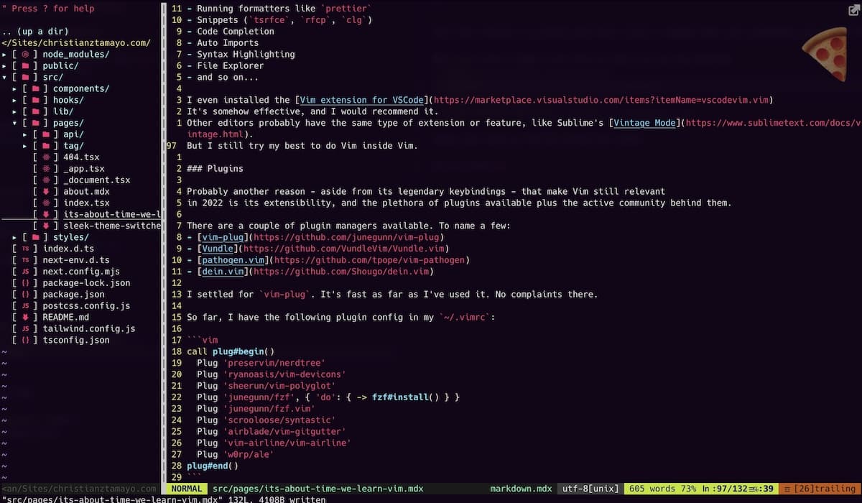Image resolution: width=862 pixels, height=503 pixels.
Task: Click the React icon beside _document.tsx
Action: (46, 180)
